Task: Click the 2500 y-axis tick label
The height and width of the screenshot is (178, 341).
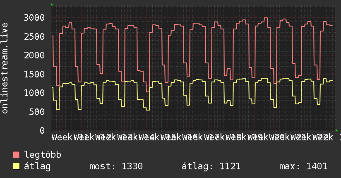Action: pos(34,36)
